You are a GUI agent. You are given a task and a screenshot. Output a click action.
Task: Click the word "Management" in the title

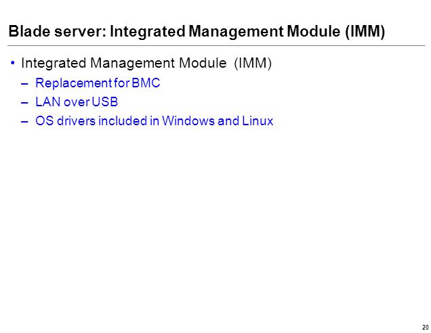236,32
